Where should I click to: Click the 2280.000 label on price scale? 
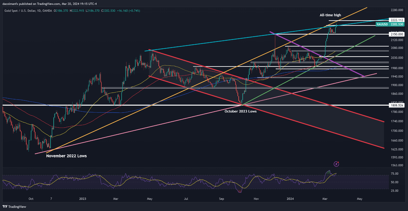[397, 10]
